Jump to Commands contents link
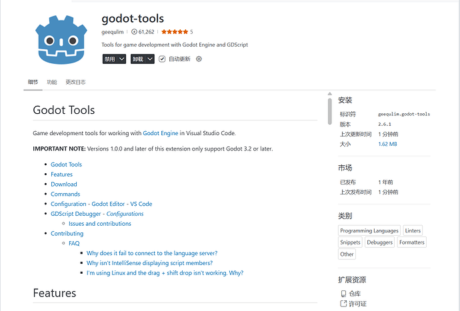Screen dimensions: 460x311 click(65, 194)
